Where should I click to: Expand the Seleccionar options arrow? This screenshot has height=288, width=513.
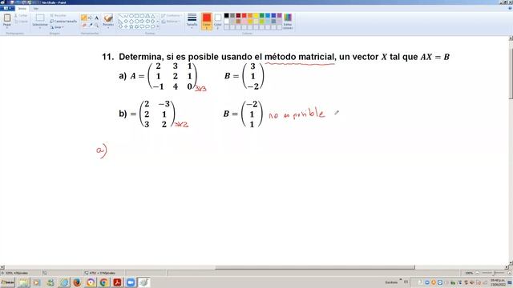[40, 28]
